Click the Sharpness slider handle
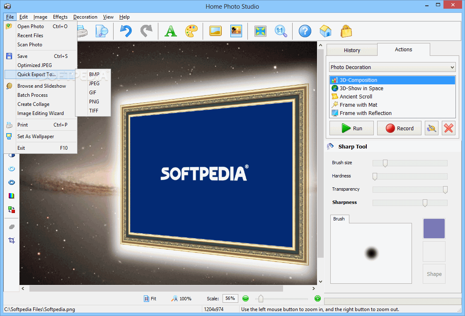 point(425,203)
